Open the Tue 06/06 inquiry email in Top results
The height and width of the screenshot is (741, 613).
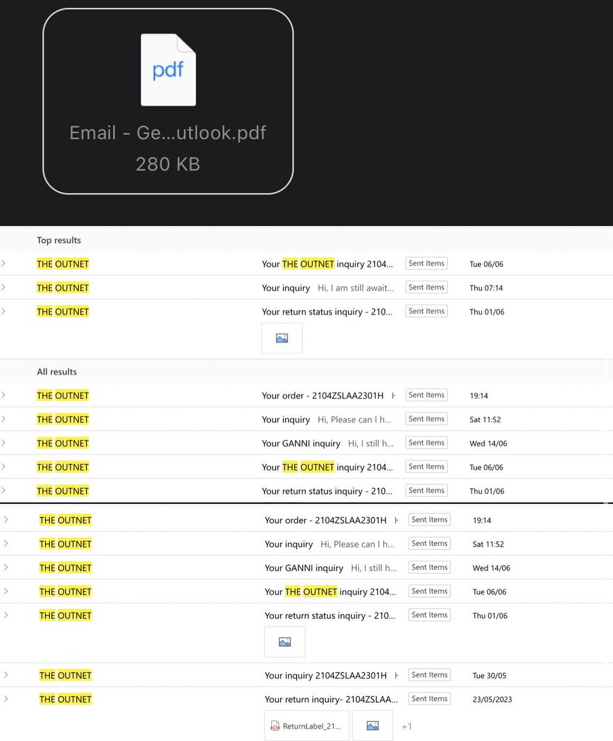(x=328, y=264)
